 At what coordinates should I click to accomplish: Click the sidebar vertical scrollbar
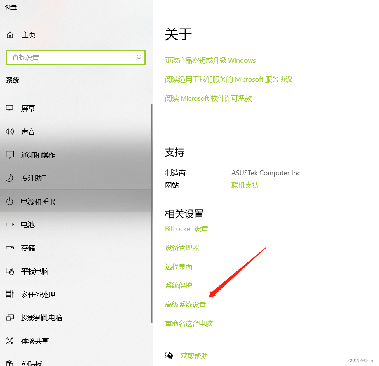[152, 213]
